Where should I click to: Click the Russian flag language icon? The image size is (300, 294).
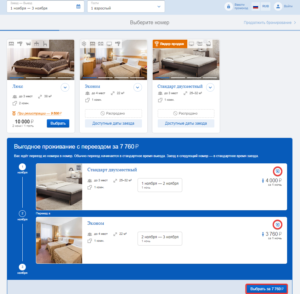pyautogui.click(x=255, y=7)
